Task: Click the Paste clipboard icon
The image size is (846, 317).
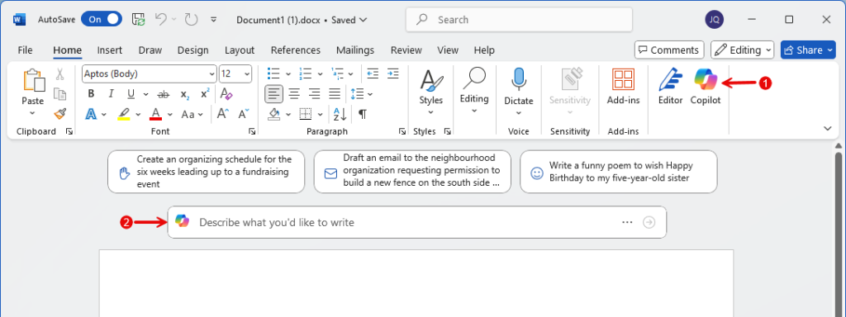Action: (33, 80)
